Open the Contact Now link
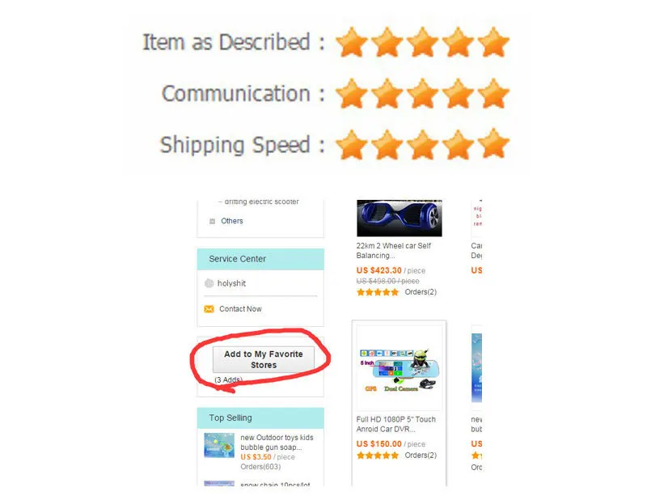The width and height of the screenshot is (647, 496). point(240,309)
